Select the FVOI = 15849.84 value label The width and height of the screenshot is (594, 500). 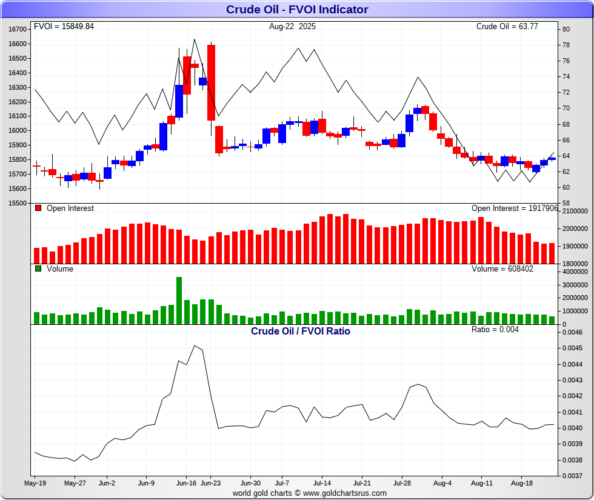[64, 27]
